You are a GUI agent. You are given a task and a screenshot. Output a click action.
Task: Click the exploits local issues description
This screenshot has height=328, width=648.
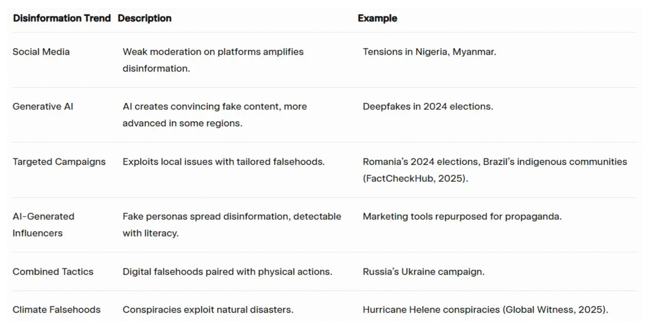pos(223,162)
